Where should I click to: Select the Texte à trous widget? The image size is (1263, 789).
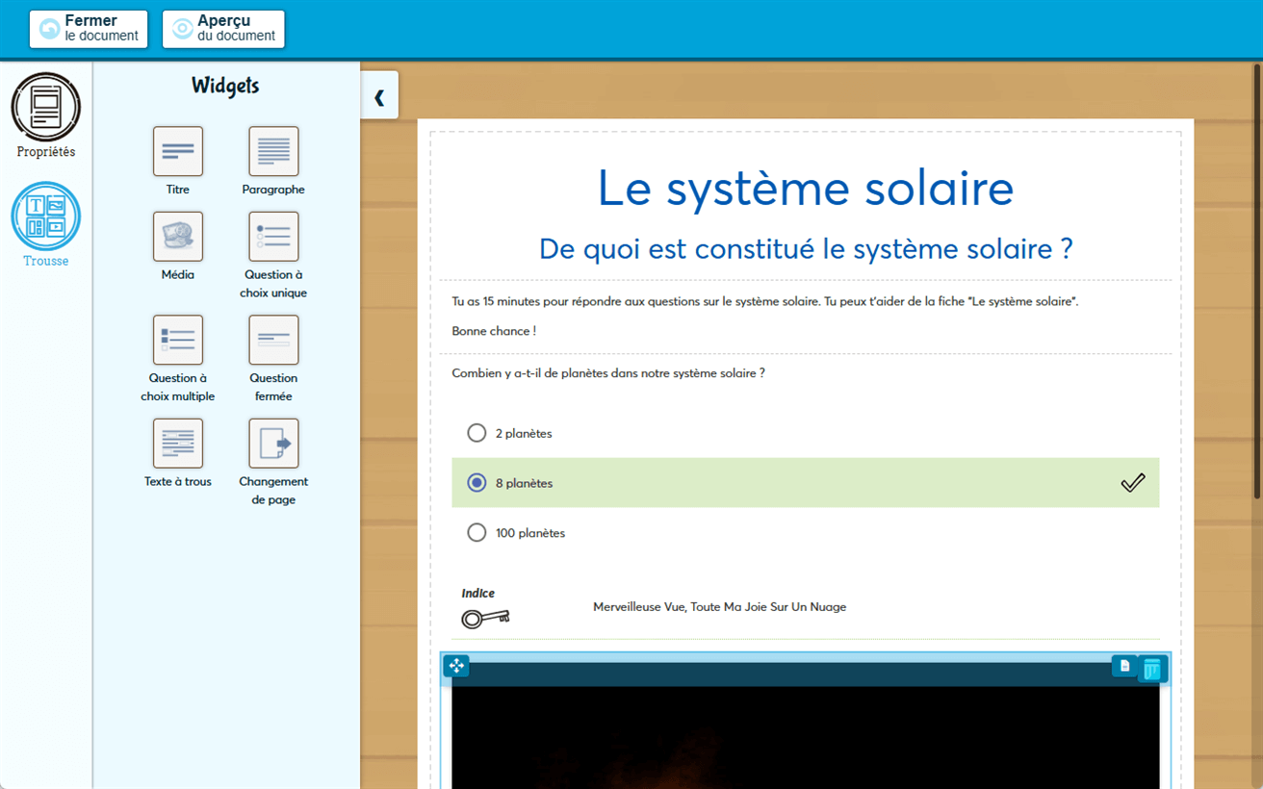178,444
